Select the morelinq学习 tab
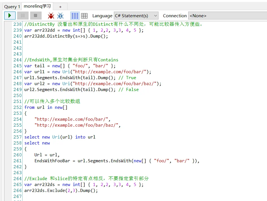The image size is (267, 201). tap(37, 6)
